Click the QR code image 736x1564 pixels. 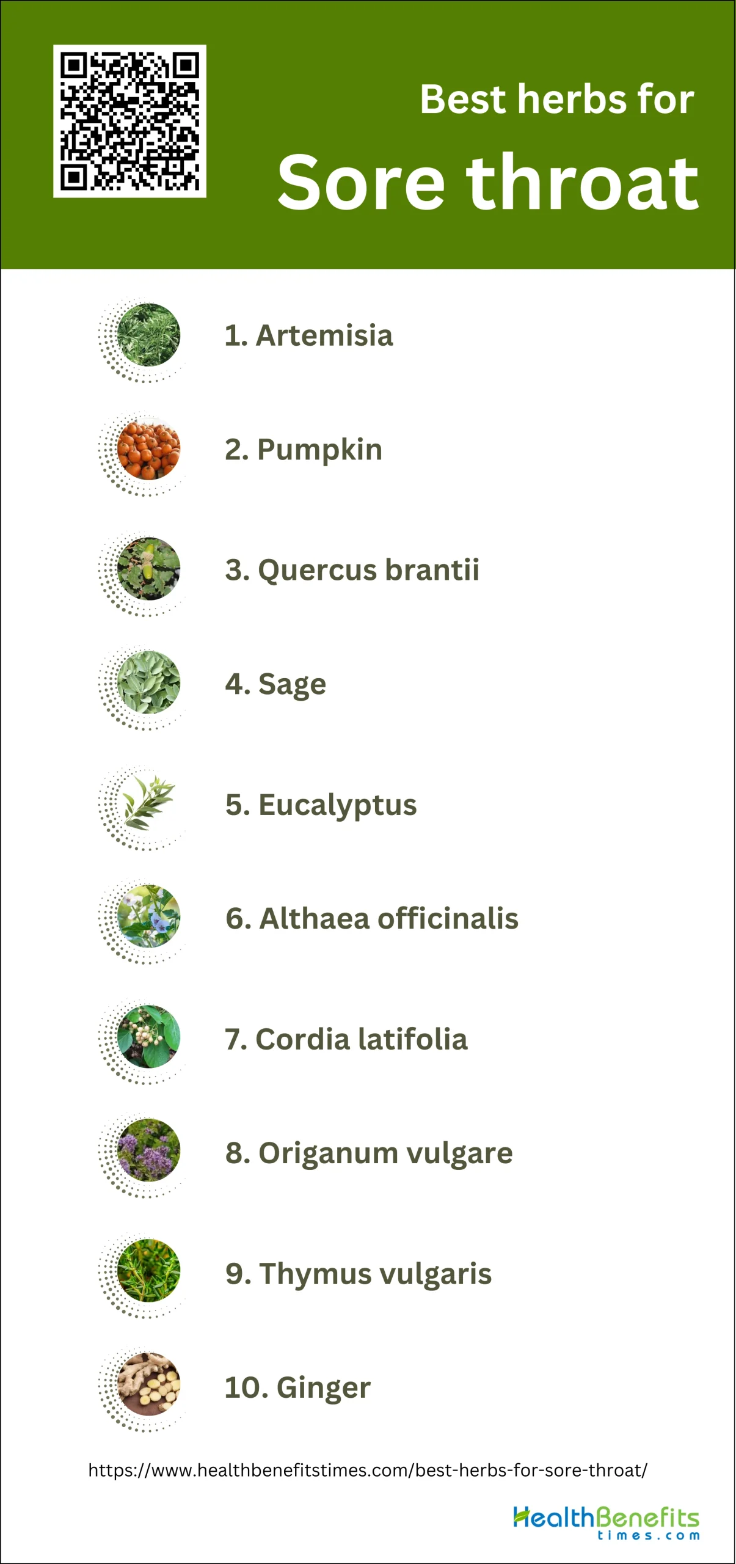[129, 121]
